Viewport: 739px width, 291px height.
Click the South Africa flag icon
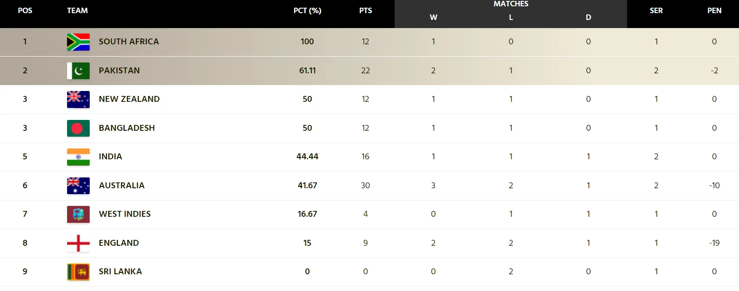tap(78, 42)
